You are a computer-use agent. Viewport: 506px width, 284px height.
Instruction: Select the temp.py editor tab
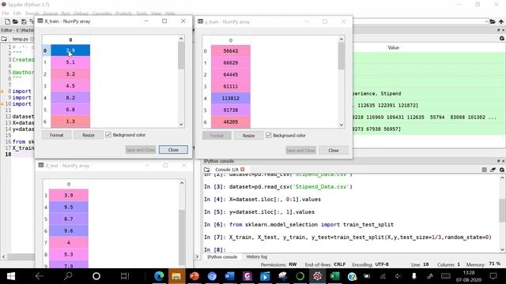(x=21, y=39)
